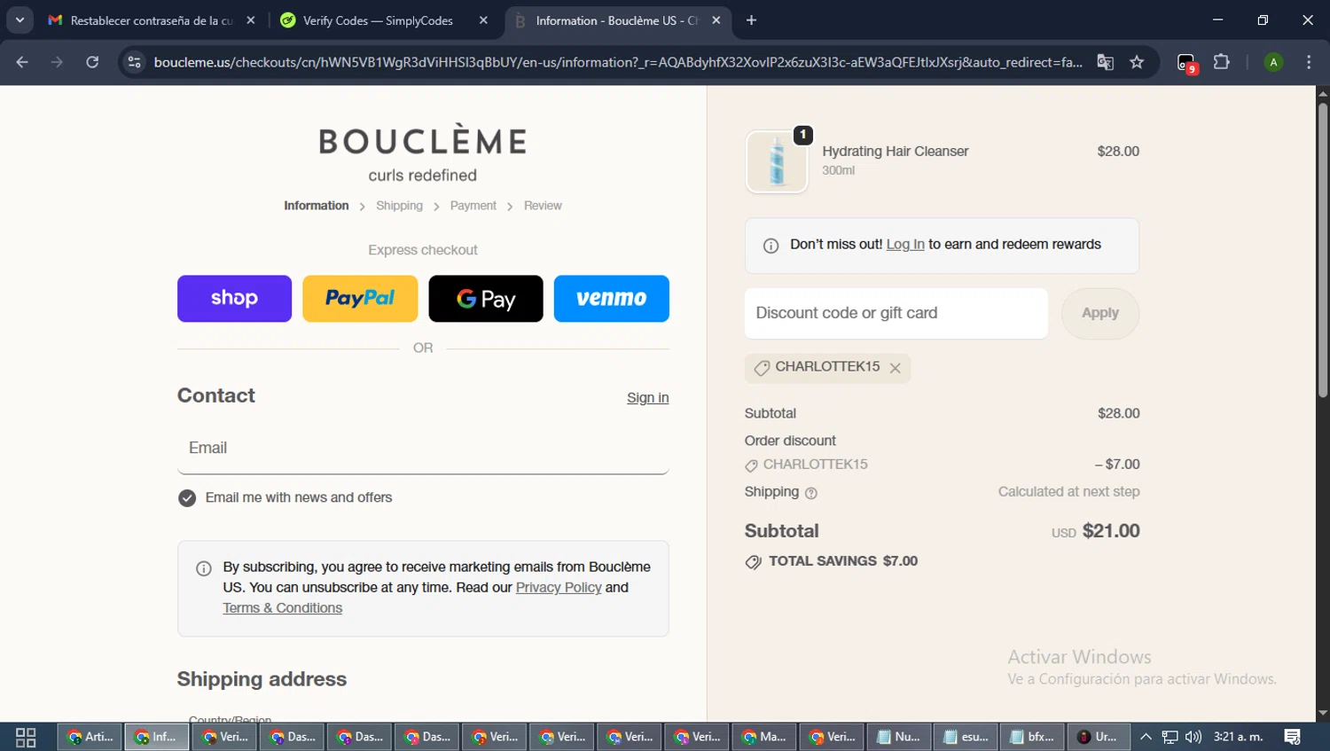Open the Privacy Policy link
The image size is (1330, 751).
click(x=559, y=588)
